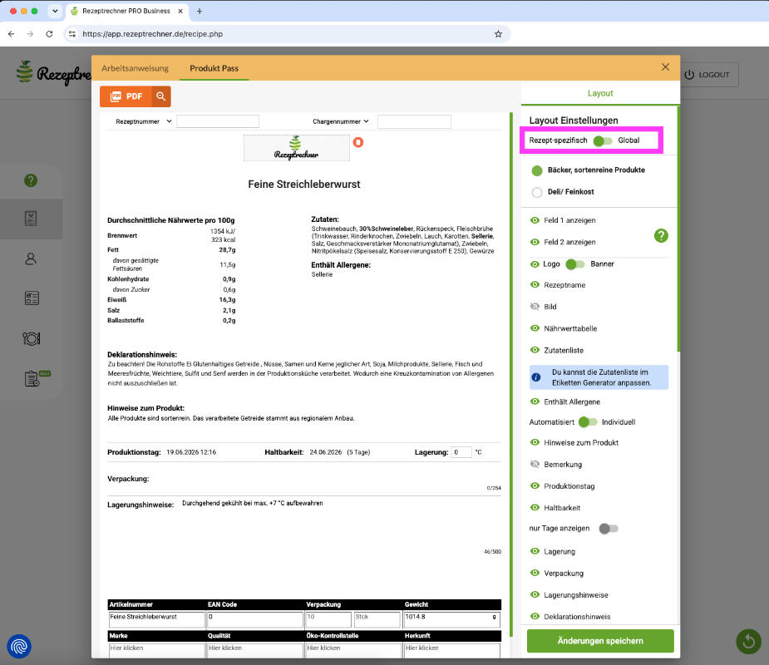Open the plate and cutlery icon in the sidebar
This screenshot has height=665, width=769.
(x=32, y=338)
